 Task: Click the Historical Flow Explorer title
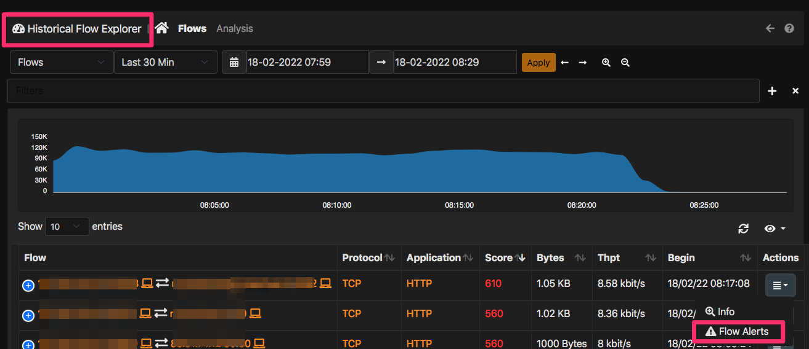pos(78,29)
